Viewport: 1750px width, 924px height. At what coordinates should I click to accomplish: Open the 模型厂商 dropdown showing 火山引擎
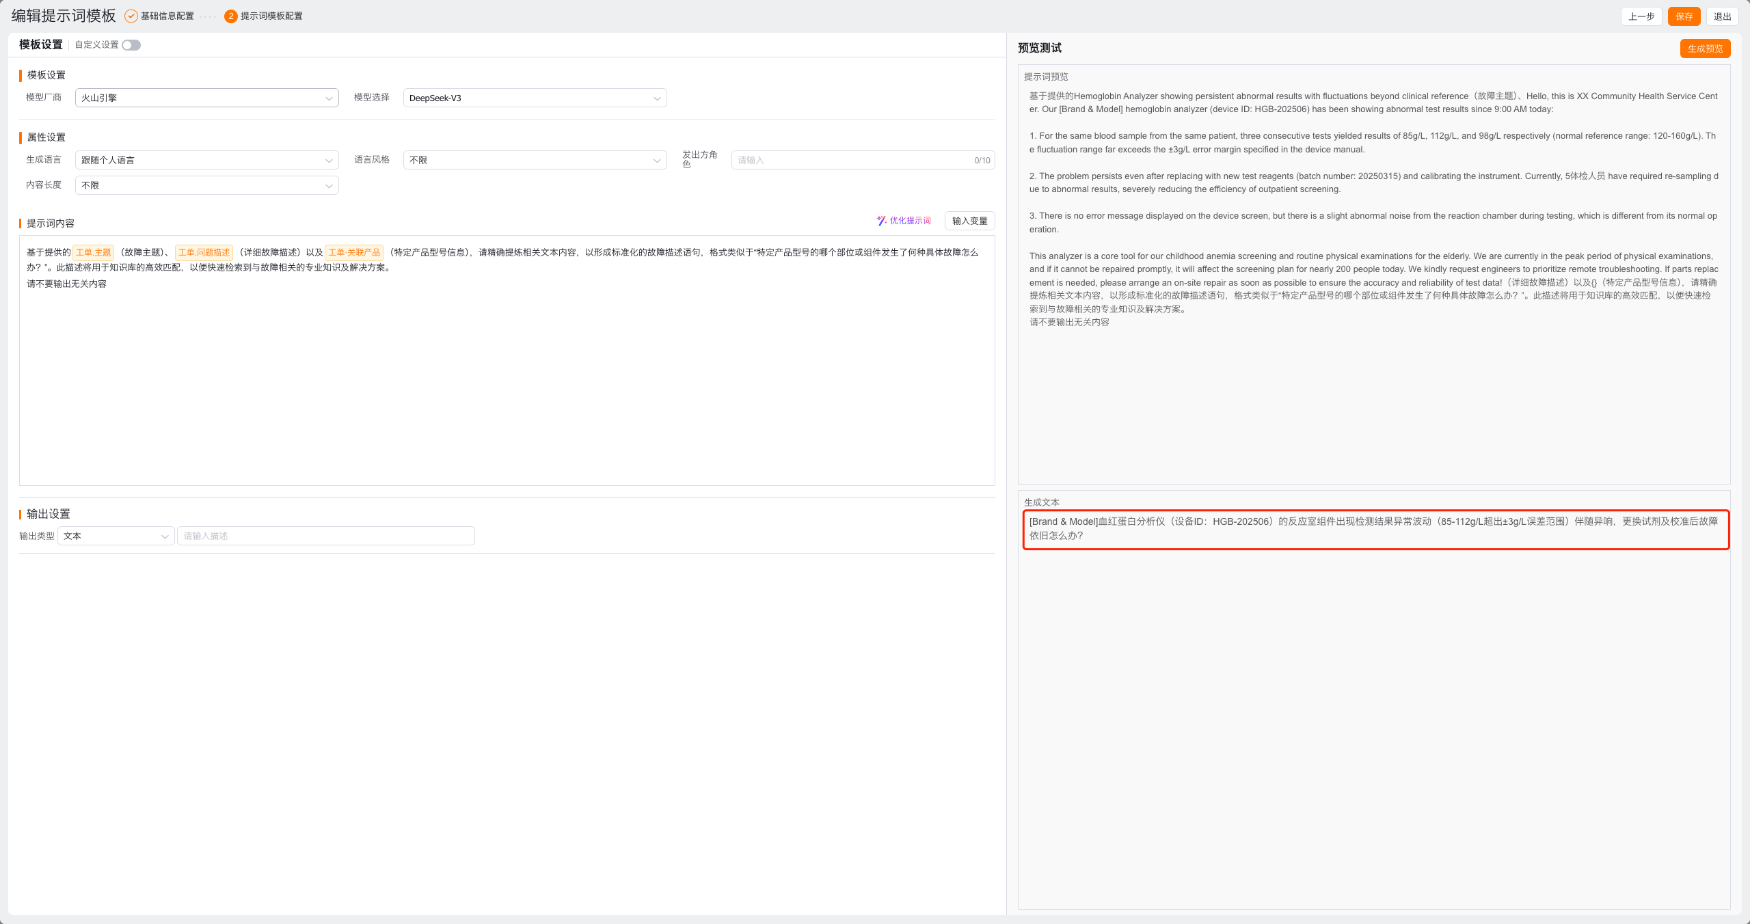206,98
